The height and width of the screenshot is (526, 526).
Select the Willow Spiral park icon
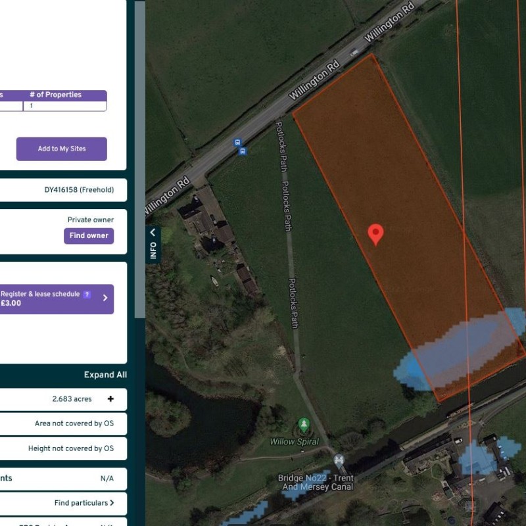click(303, 425)
